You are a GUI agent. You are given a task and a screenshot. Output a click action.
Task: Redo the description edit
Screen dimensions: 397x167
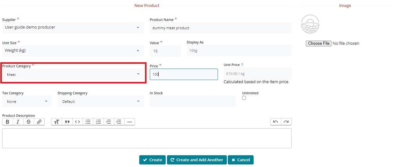tap(286, 122)
